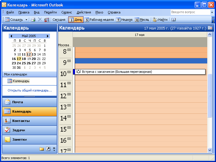Click the Мои календари section header
Image resolution: width=216 pixels, height=162 pixels.
coord(29,74)
